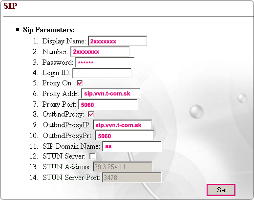Select the Proxy Port field
Viewport: 254px width, 200px height.
[108, 104]
